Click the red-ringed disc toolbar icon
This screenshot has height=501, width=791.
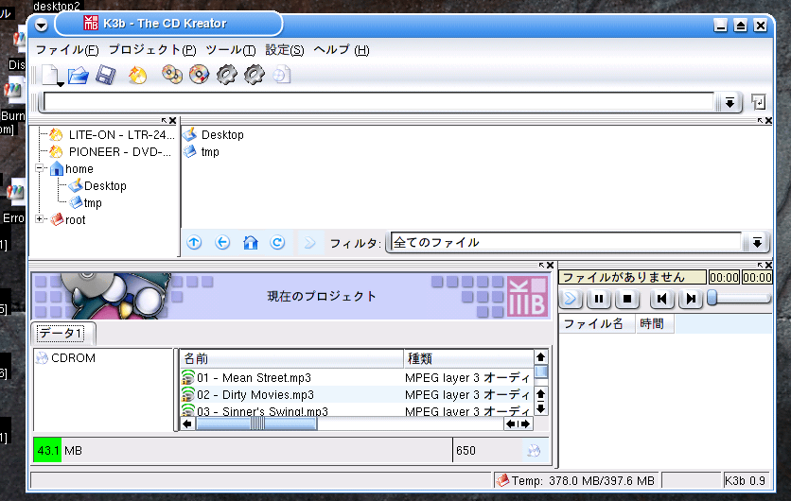tap(200, 75)
